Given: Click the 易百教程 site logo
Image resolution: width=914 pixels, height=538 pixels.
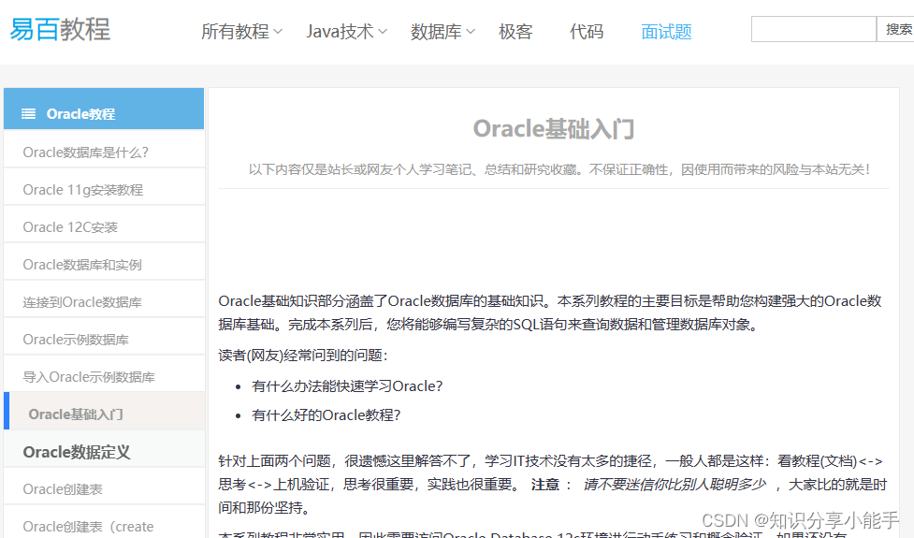Looking at the screenshot, I should tap(60, 29).
